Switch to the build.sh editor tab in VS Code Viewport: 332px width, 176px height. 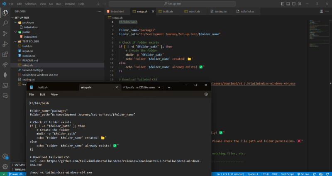coord(169,12)
